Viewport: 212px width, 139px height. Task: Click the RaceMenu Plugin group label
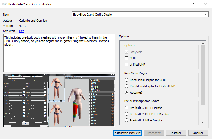pyautogui.click(x=135, y=73)
